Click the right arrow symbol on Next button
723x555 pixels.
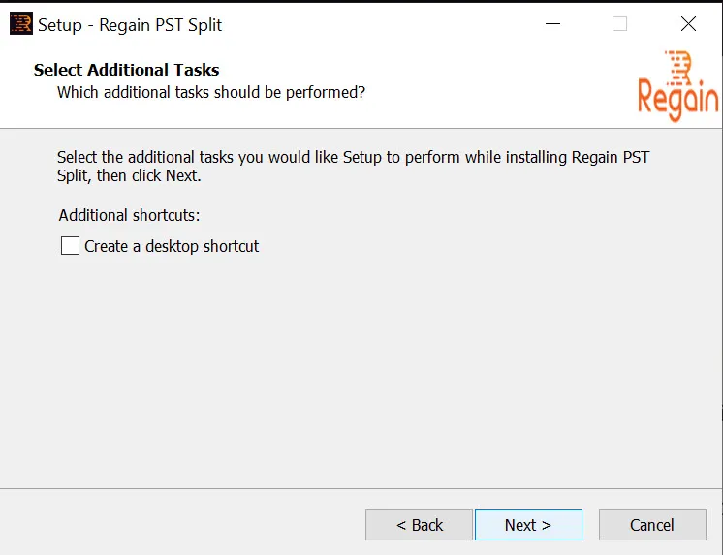(547, 525)
